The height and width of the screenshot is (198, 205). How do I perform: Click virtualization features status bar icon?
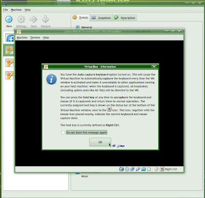(x=149, y=169)
